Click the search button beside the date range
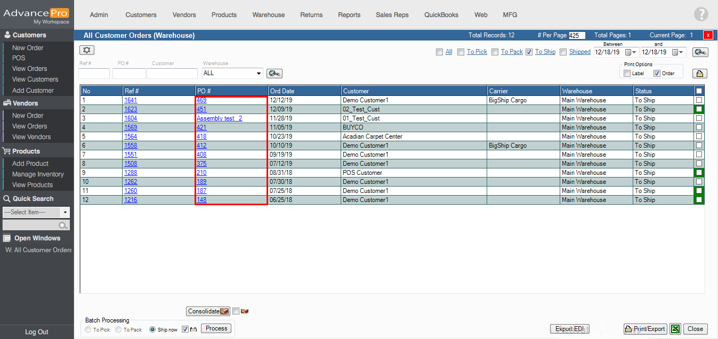718x339 pixels. 700,52
